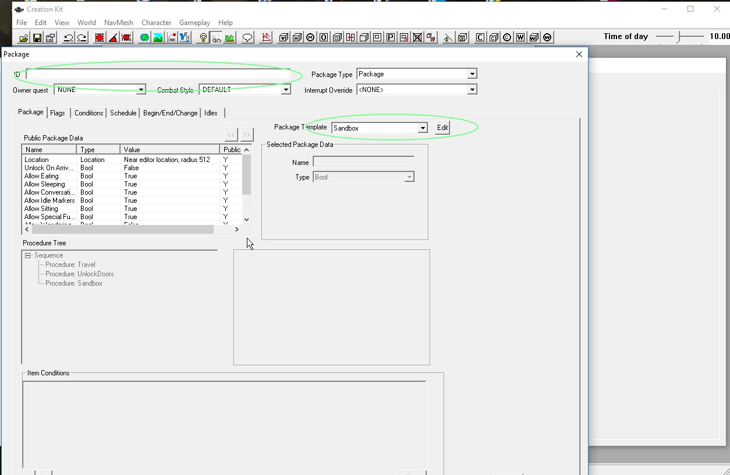730x475 pixels.
Task: Expand the Package Type combo box
Action: click(x=472, y=74)
